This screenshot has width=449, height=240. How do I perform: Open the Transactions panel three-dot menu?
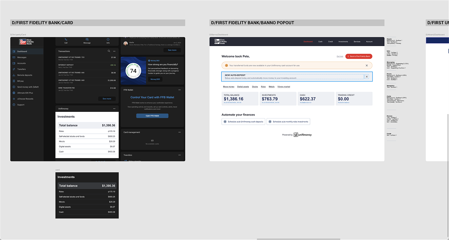point(114,51)
